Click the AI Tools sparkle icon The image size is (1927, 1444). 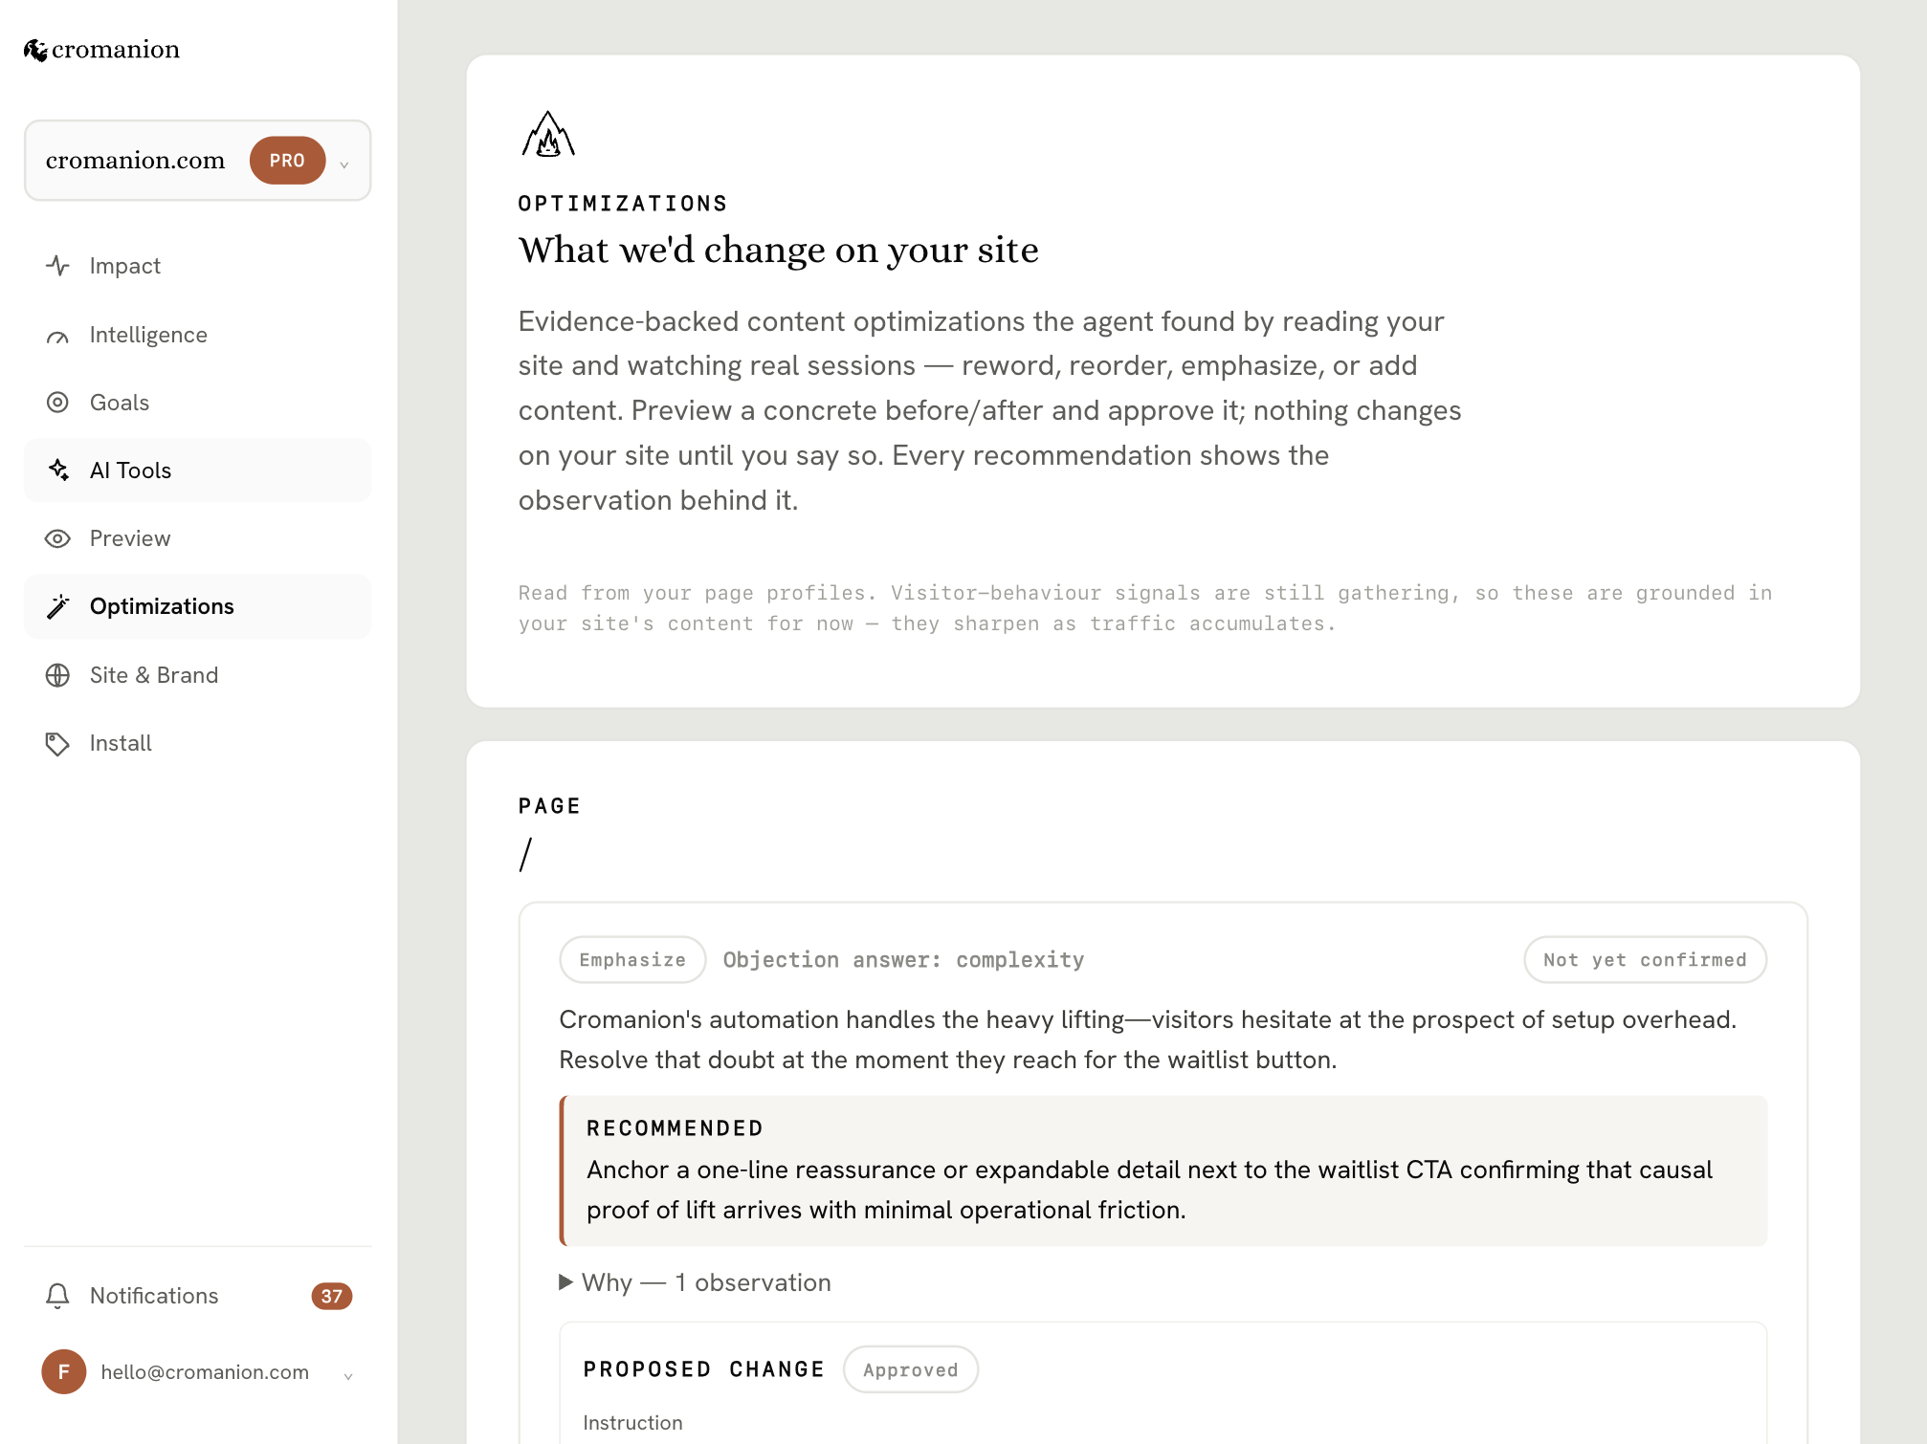(57, 470)
